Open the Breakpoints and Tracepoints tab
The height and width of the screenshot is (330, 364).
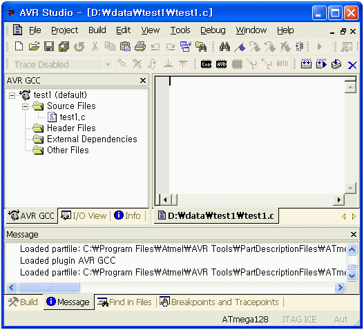(220, 302)
